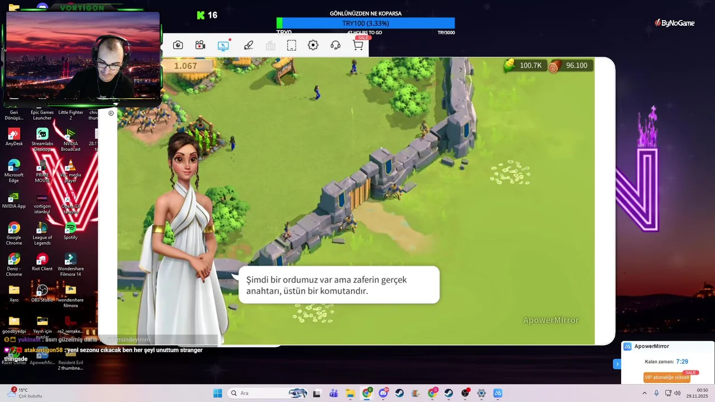Open the goodbyedpi folder
The width and height of the screenshot is (715, 402).
pyautogui.click(x=14, y=325)
